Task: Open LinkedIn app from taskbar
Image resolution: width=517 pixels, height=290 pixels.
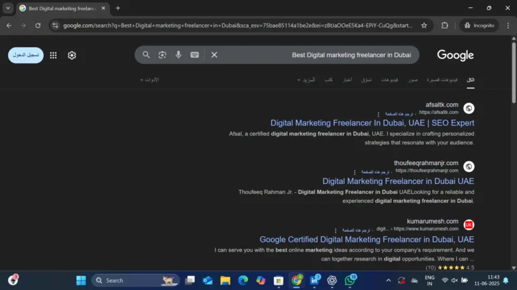Action: tap(314, 281)
